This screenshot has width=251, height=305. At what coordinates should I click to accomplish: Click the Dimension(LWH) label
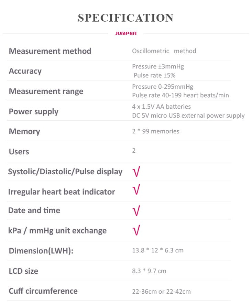pyautogui.click(x=41, y=251)
